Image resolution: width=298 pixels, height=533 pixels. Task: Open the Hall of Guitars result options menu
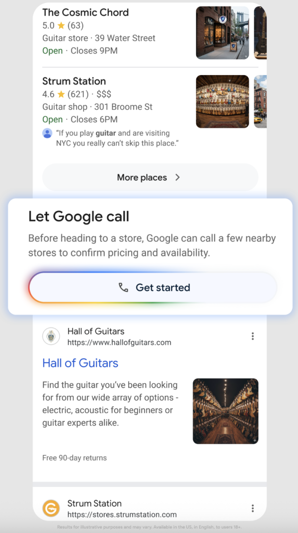point(253,336)
